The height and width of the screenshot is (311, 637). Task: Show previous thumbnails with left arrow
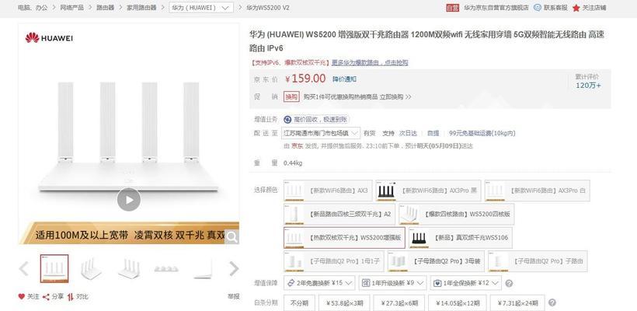click(24, 268)
